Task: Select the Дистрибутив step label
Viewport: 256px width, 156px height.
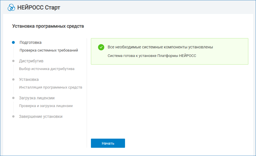Action: [x=31, y=61]
